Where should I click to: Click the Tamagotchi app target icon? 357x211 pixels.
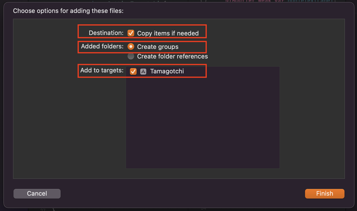click(143, 71)
